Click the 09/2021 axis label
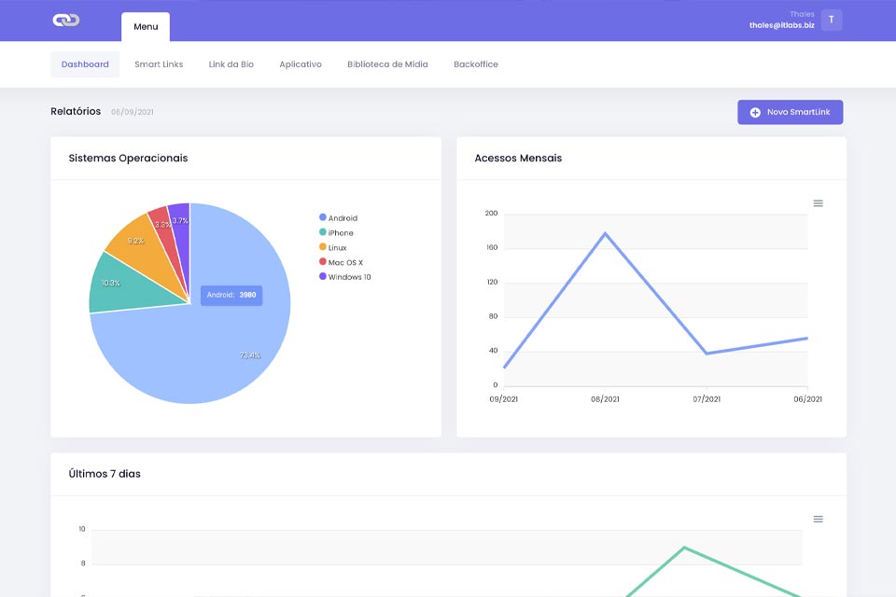This screenshot has width=896, height=597. [x=503, y=399]
